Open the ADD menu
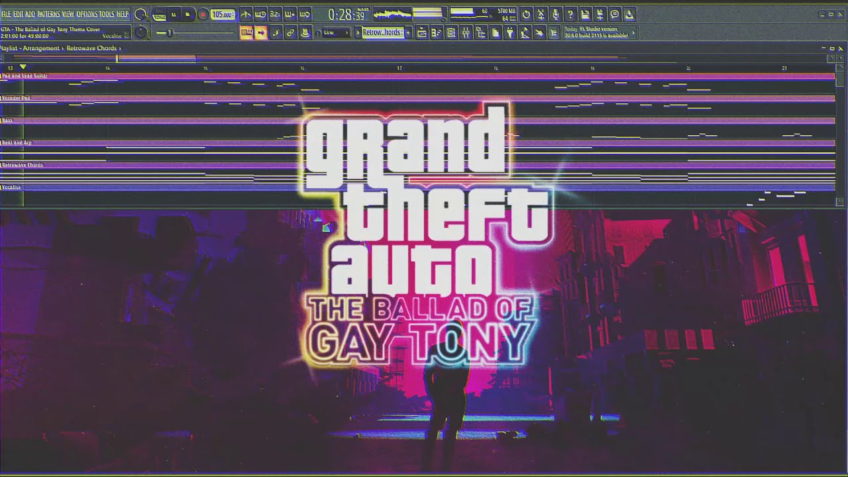 pyautogui.click(x=30, y=14)
